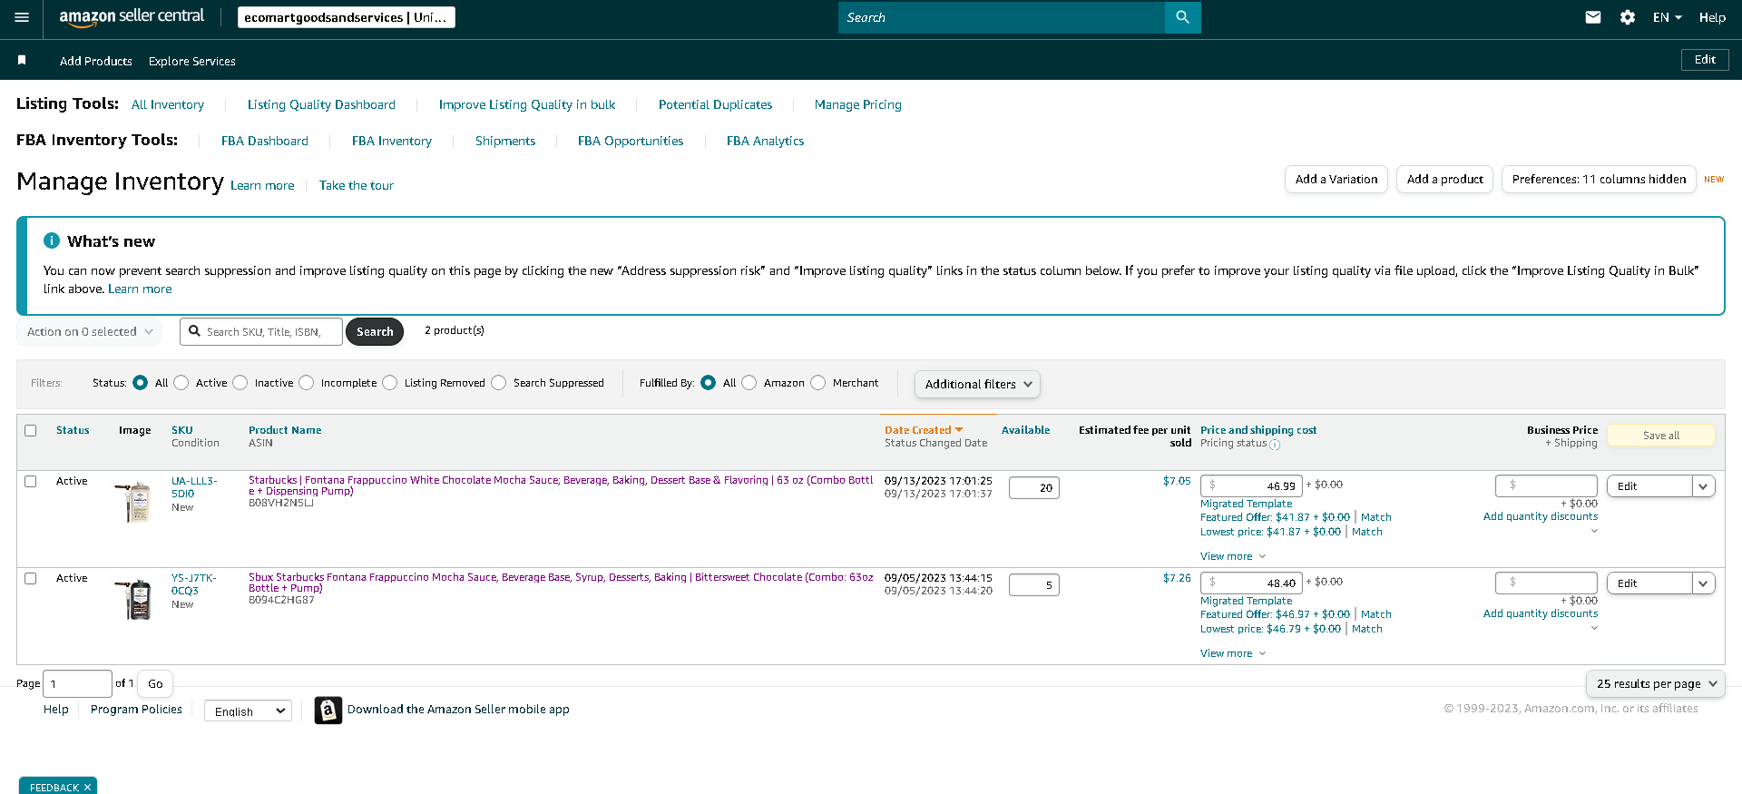Close the Feedback tab with the X
1742x794 pixels.
point(87,788)
